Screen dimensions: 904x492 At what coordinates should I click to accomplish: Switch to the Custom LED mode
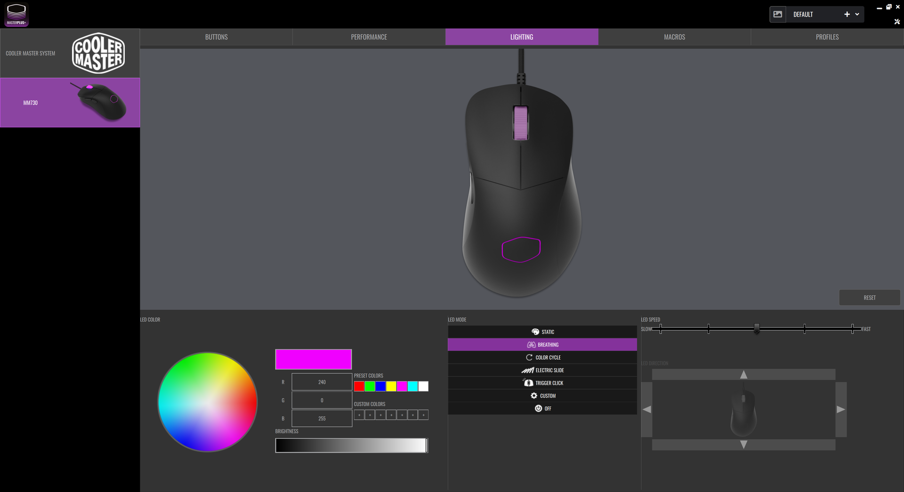click(x=542, y=395)
